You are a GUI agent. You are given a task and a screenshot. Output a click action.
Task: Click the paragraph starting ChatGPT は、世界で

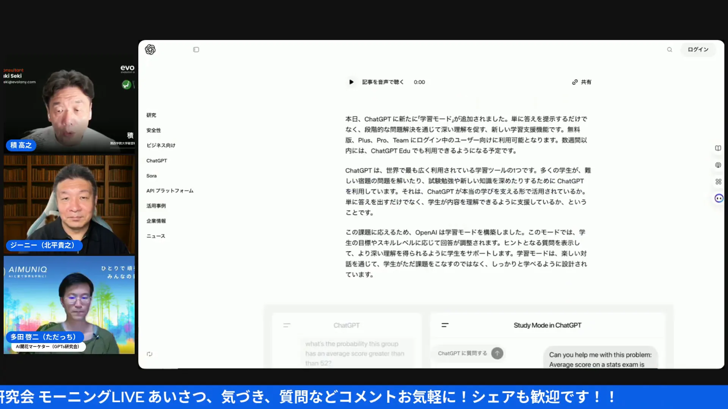(x=468, y=192)
